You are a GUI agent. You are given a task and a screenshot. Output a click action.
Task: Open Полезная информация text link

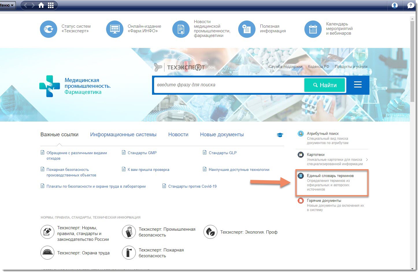pyautogui.click(x=273, y=29)
